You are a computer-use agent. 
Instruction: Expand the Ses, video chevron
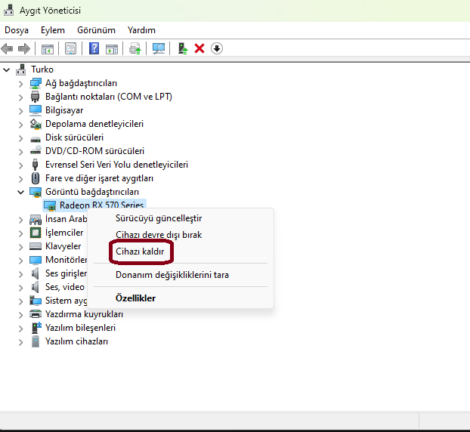(x=20, y=288)
